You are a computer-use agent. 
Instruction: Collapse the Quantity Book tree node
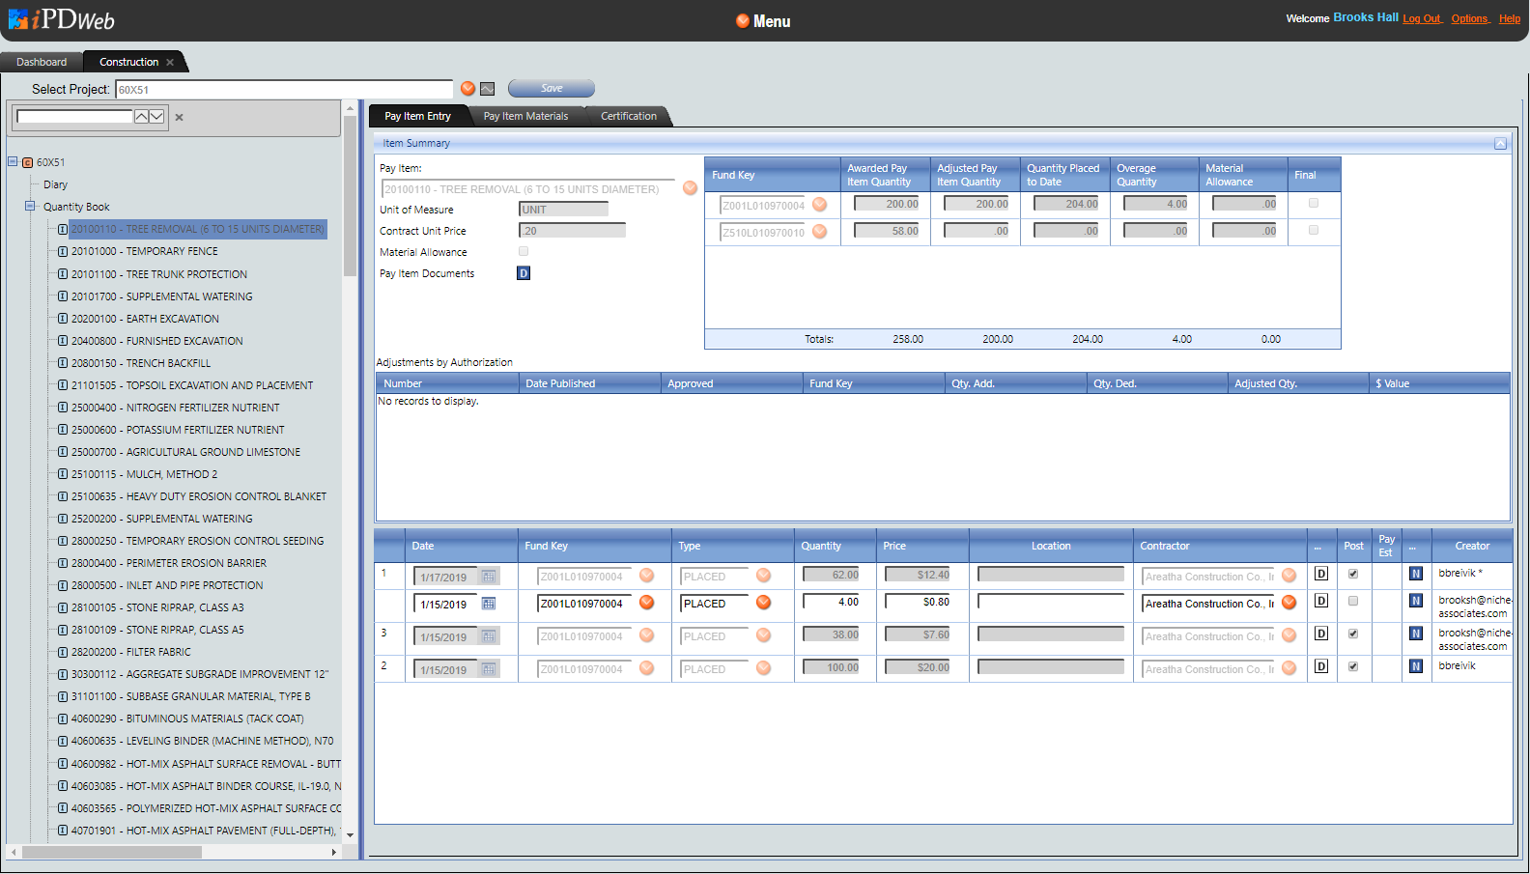(x=30, y=206)
